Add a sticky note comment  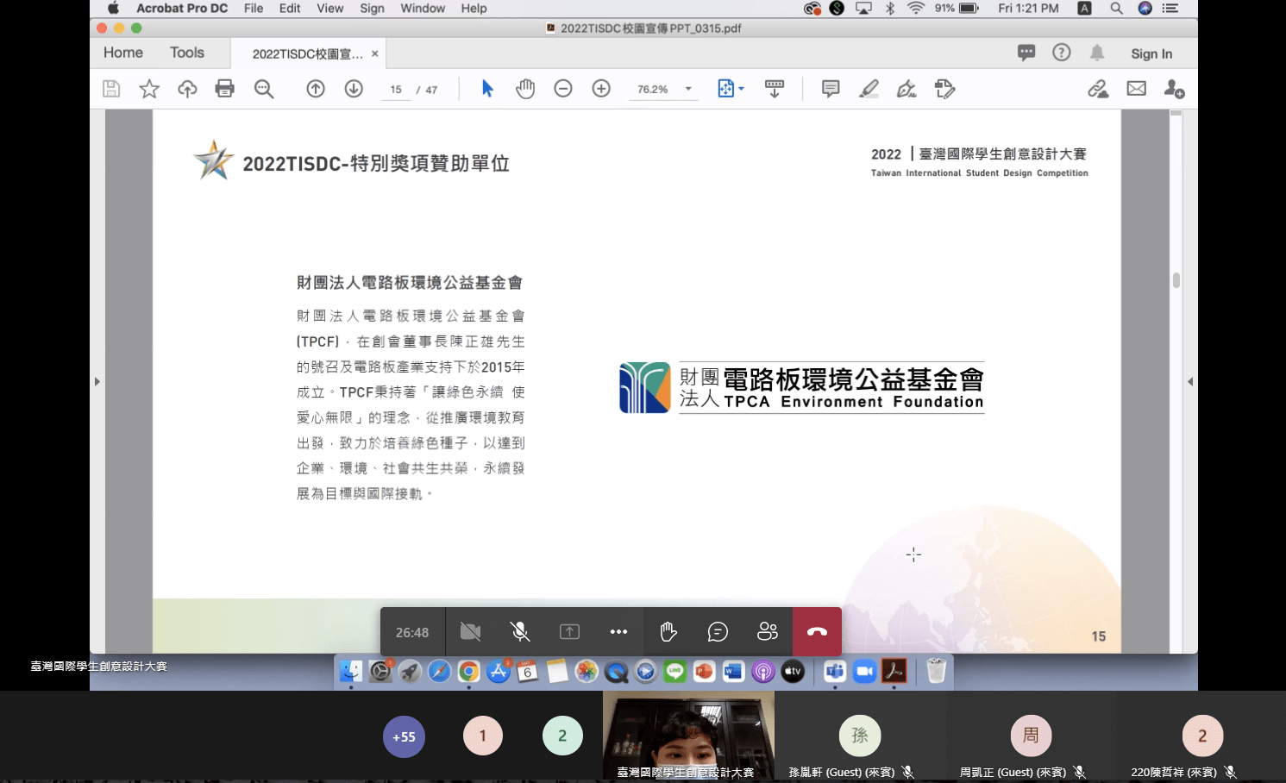(x=831, y=89)
